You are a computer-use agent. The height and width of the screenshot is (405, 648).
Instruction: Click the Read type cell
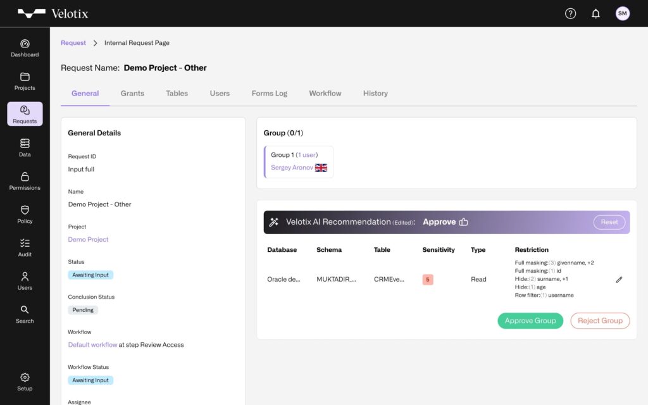point(478,279)
